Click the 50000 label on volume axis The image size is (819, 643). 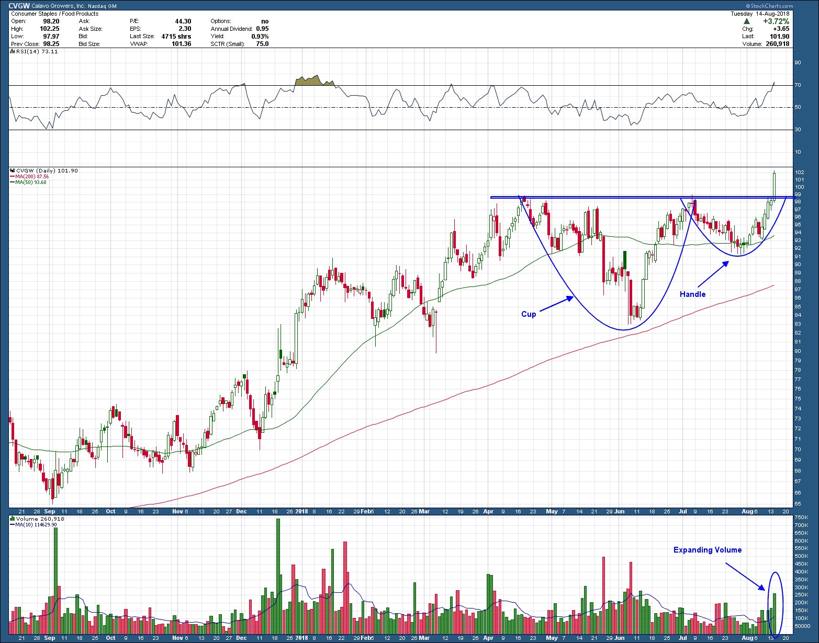point(802,626)
